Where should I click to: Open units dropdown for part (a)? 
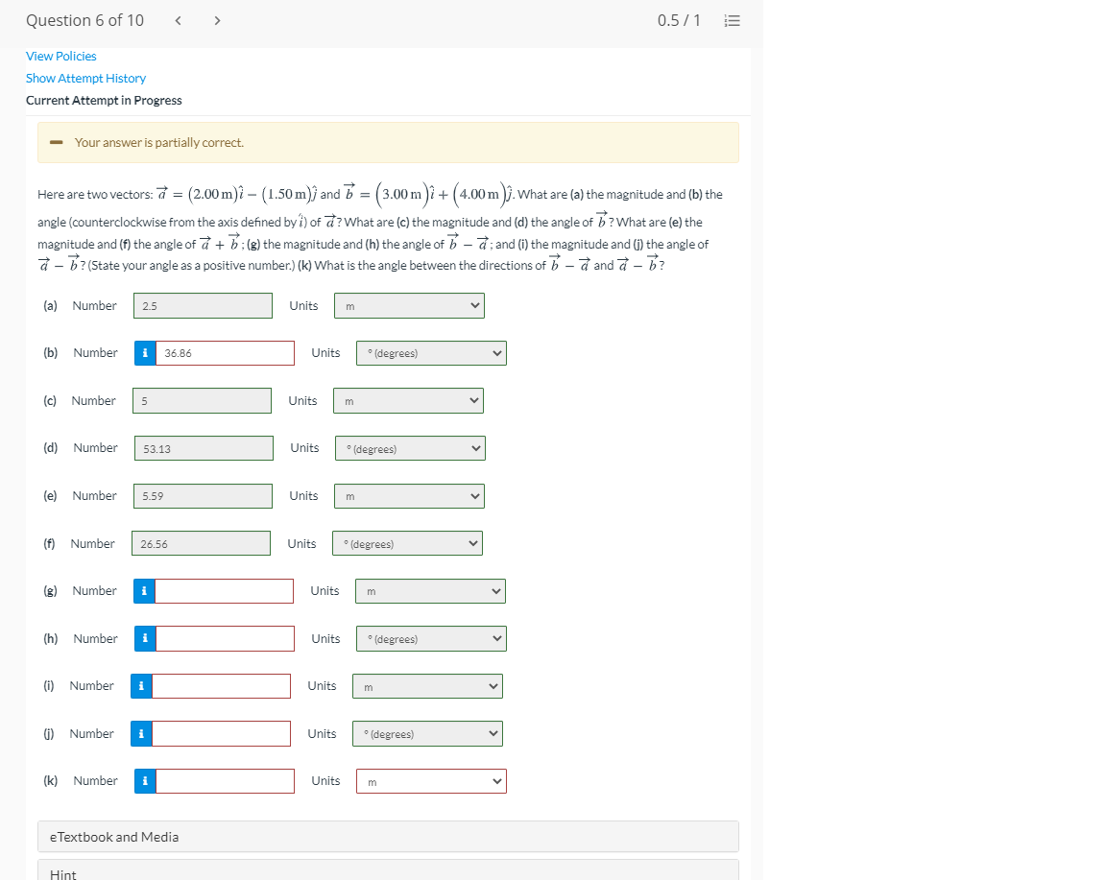(x=409, y=306)
